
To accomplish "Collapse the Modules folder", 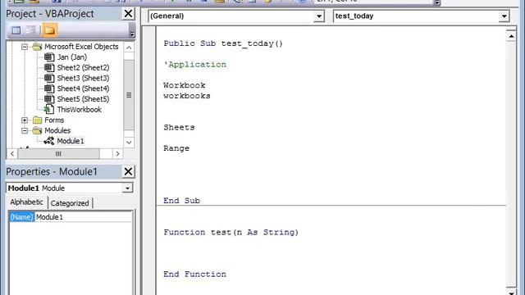I will [25, 130].
